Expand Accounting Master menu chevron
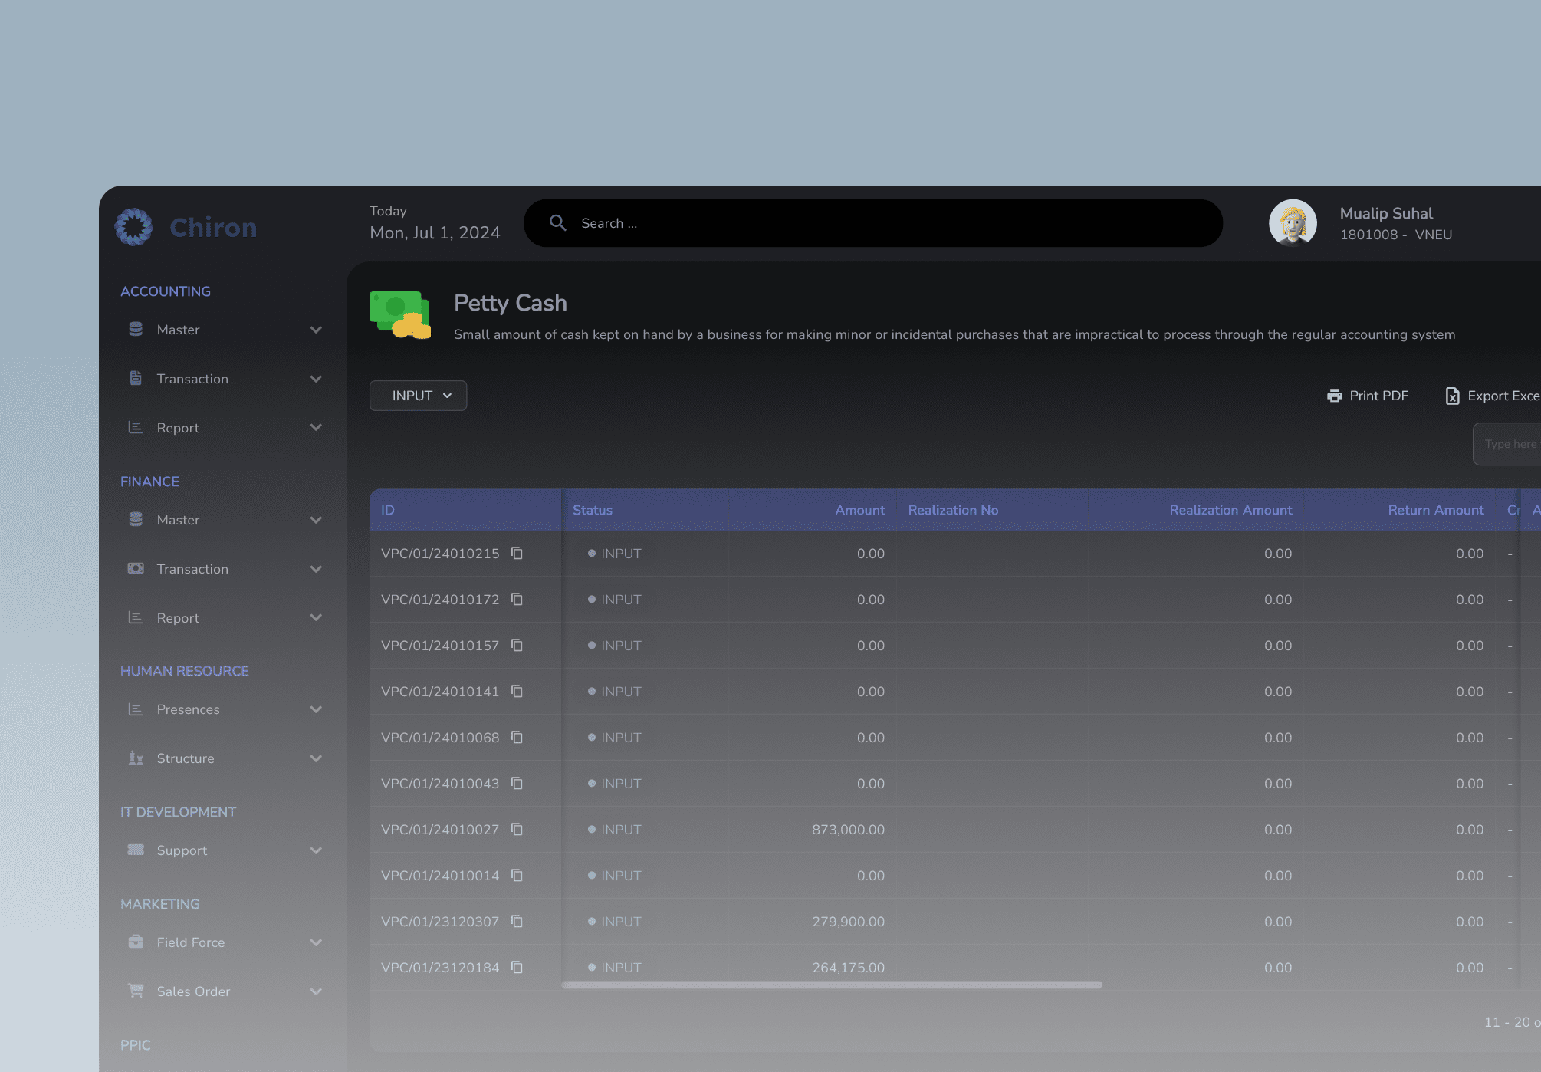Image resolution: width=1541 pixels, height=1072 pixels. [x=316, y=330]
